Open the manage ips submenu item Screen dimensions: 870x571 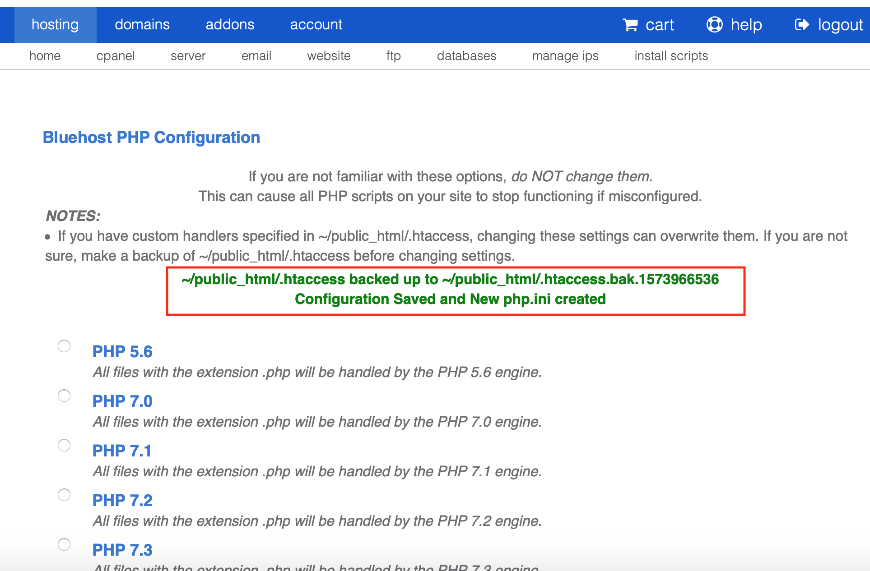tap(565, 55)
